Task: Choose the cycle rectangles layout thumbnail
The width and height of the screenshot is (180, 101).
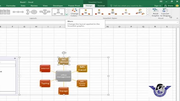Action: coord(45,12)
